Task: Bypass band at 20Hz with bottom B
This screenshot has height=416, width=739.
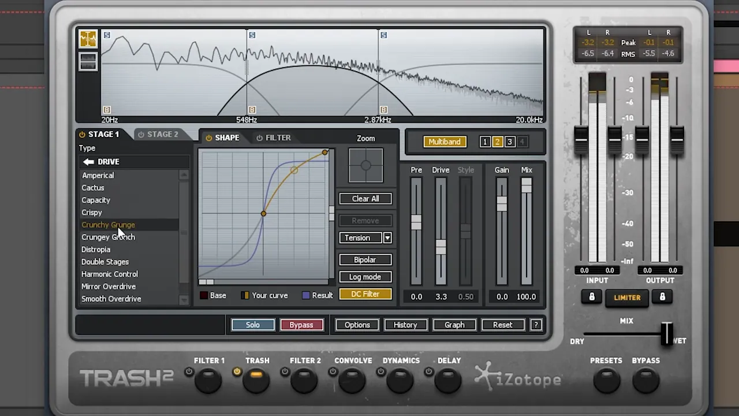Action: coord(107,110)
